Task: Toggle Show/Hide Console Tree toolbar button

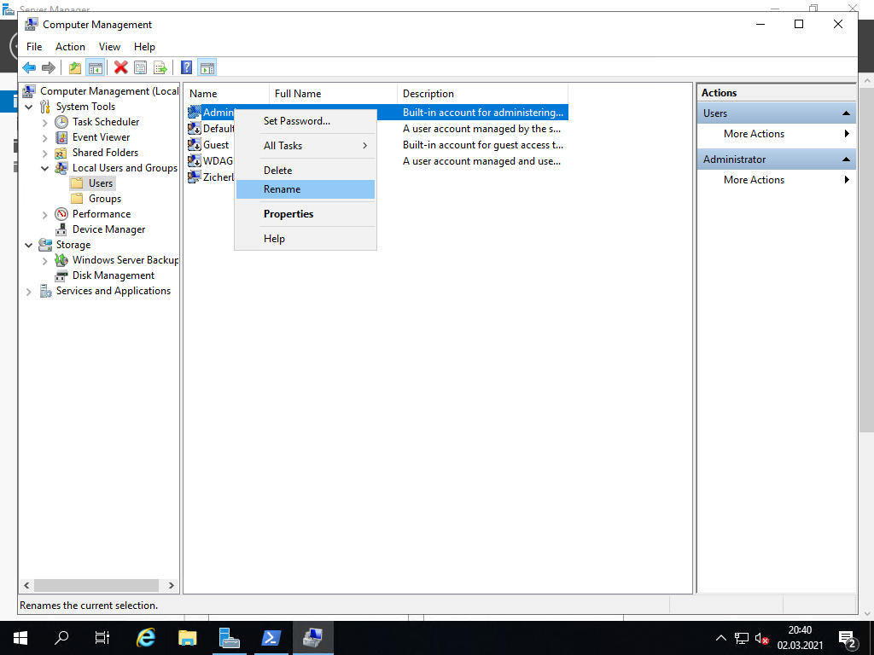Action: pos(96,67)
